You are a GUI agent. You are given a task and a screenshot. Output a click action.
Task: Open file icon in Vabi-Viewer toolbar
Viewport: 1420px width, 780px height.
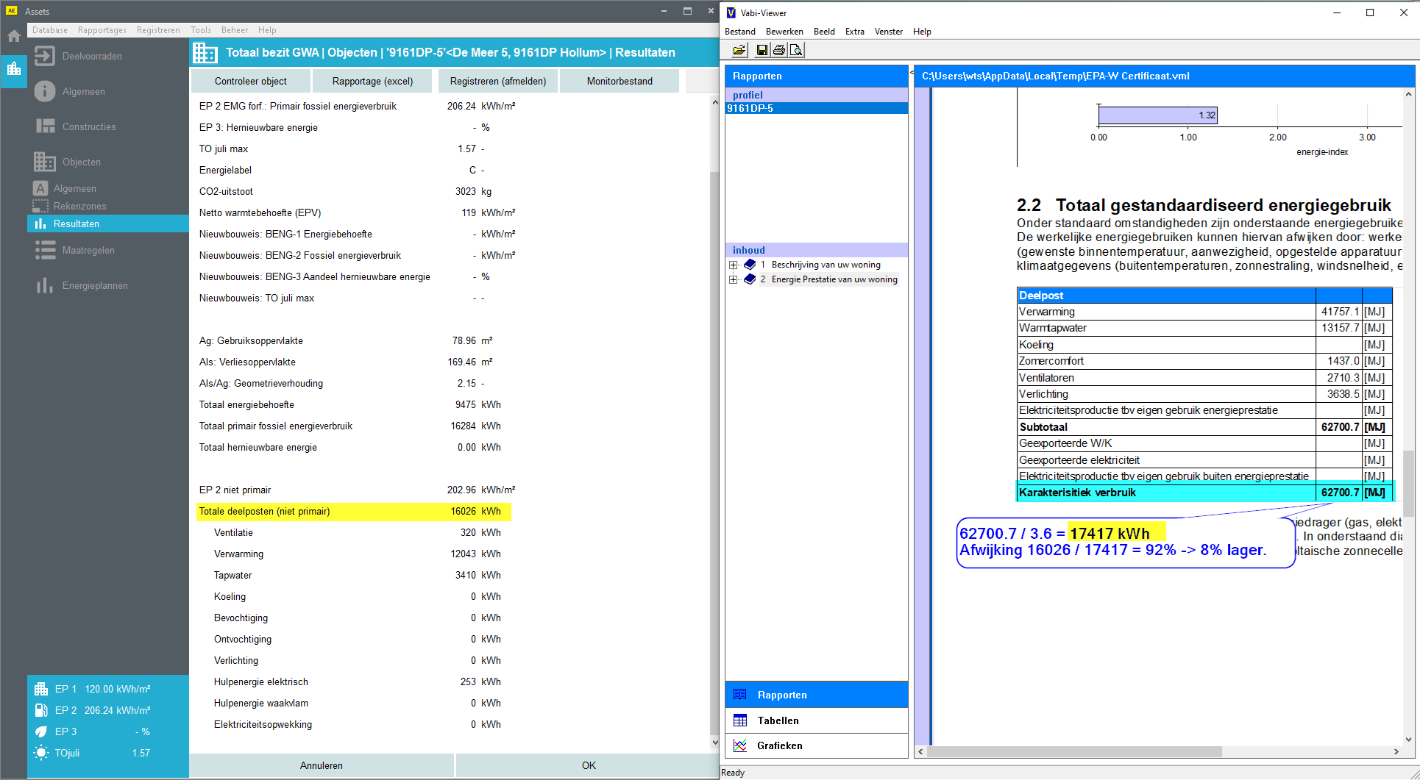coord(739,50)
